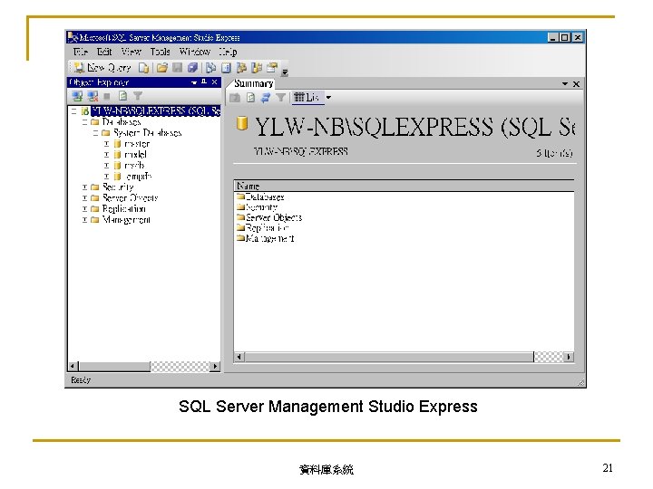Toggle the Object Explorer auto-hide pin
The image size is (653, 489).
click(x=204, y=81)
